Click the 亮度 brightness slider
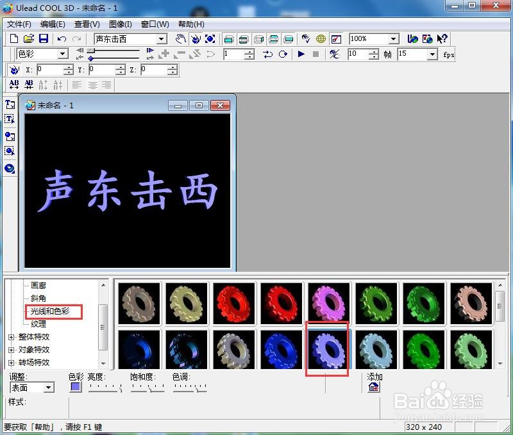 [105, 388]
